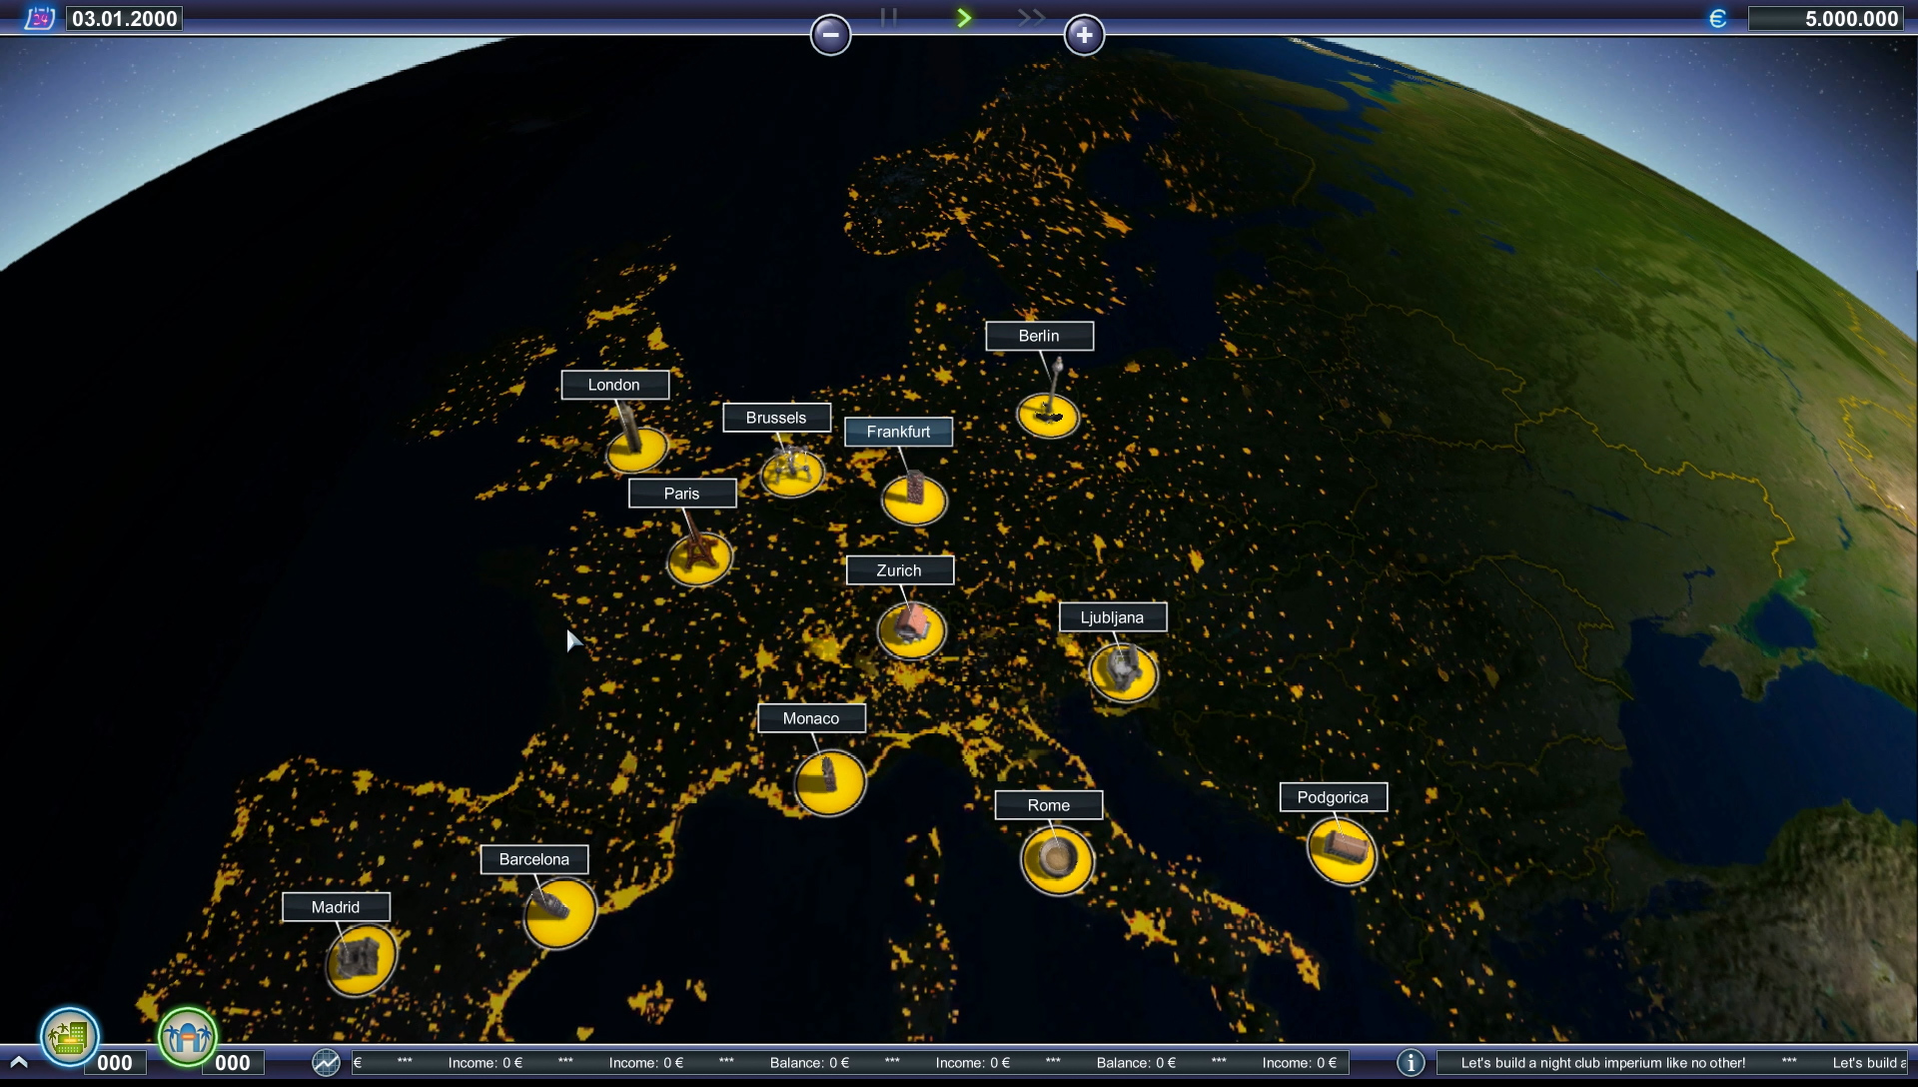Image resolution: width=1918 pixels, height=1087 pixels.
Task: Enable fast-forward game speed
Action: 1030,16
